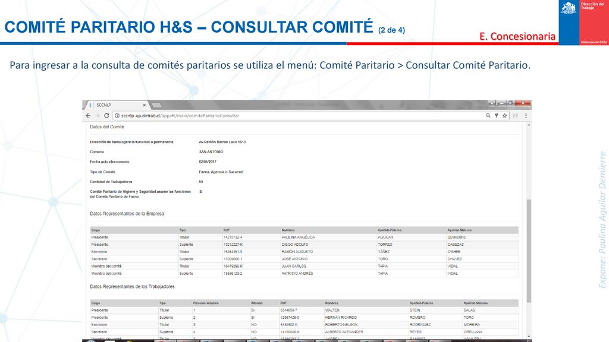The height and width of the screenshot is (342, 609).
Task: Click the 'Tipo de Comité' label
Action: (102, 172)
